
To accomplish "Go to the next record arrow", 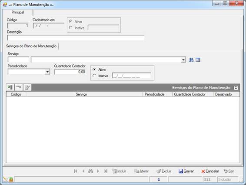I will (x=98, y=171).
